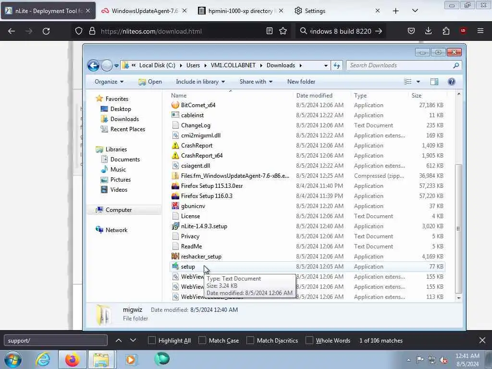492x369 pixels.
Task: Close the find bar
Action: pyautogui.click(x=482, y=340)
